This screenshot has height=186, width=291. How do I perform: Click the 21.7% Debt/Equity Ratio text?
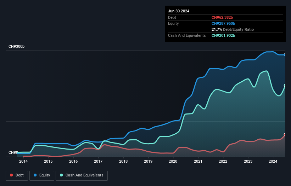click(233, 29)
